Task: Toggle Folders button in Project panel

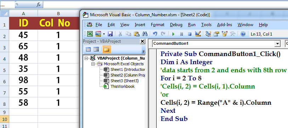Action: point(107,49)
